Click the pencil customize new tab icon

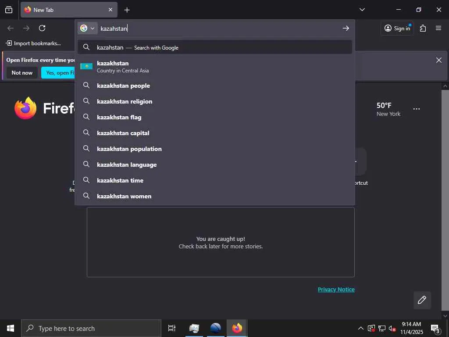pos(422,300)
